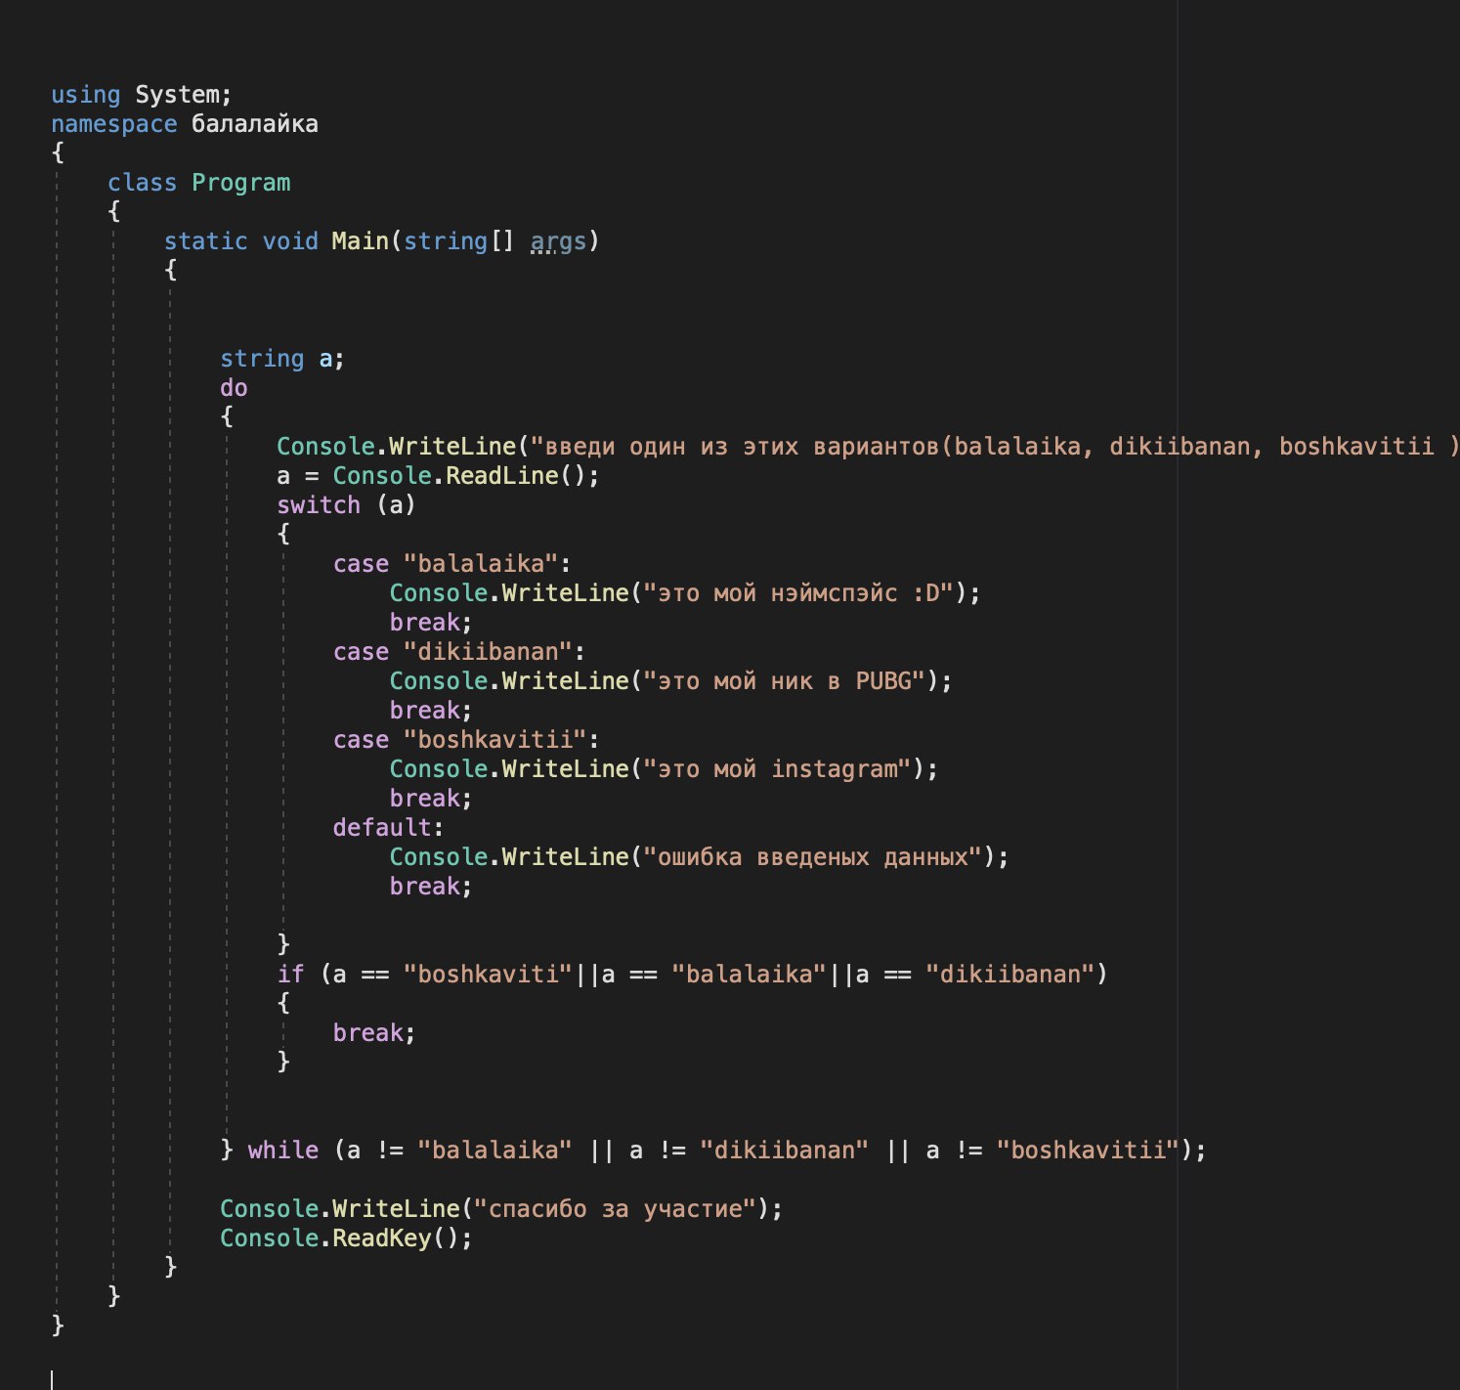Click the string "это мой ник в PUBG"
The width and height of the screenshot is (1460, 1390).
pyautogui.click(x=784, y=681)
